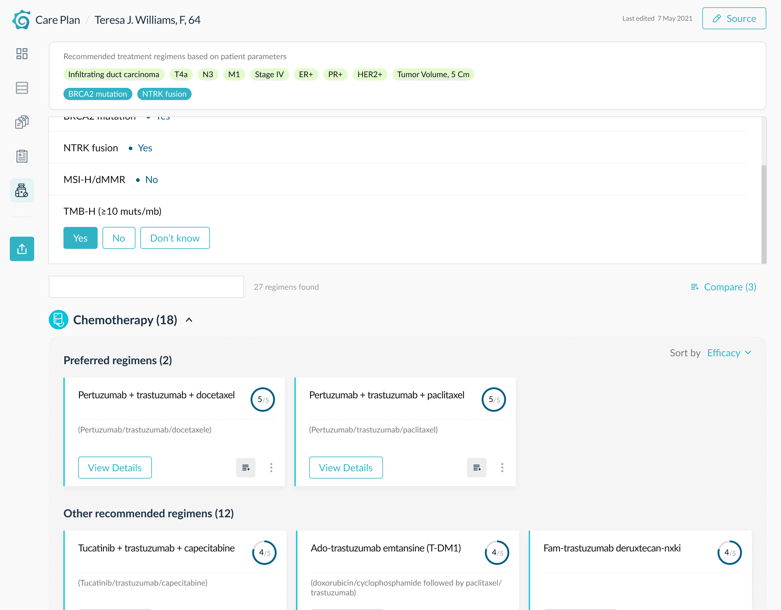Click the NTRK fusion Yes answer row
Screen dimensions: 781x610
click(397, 148)
